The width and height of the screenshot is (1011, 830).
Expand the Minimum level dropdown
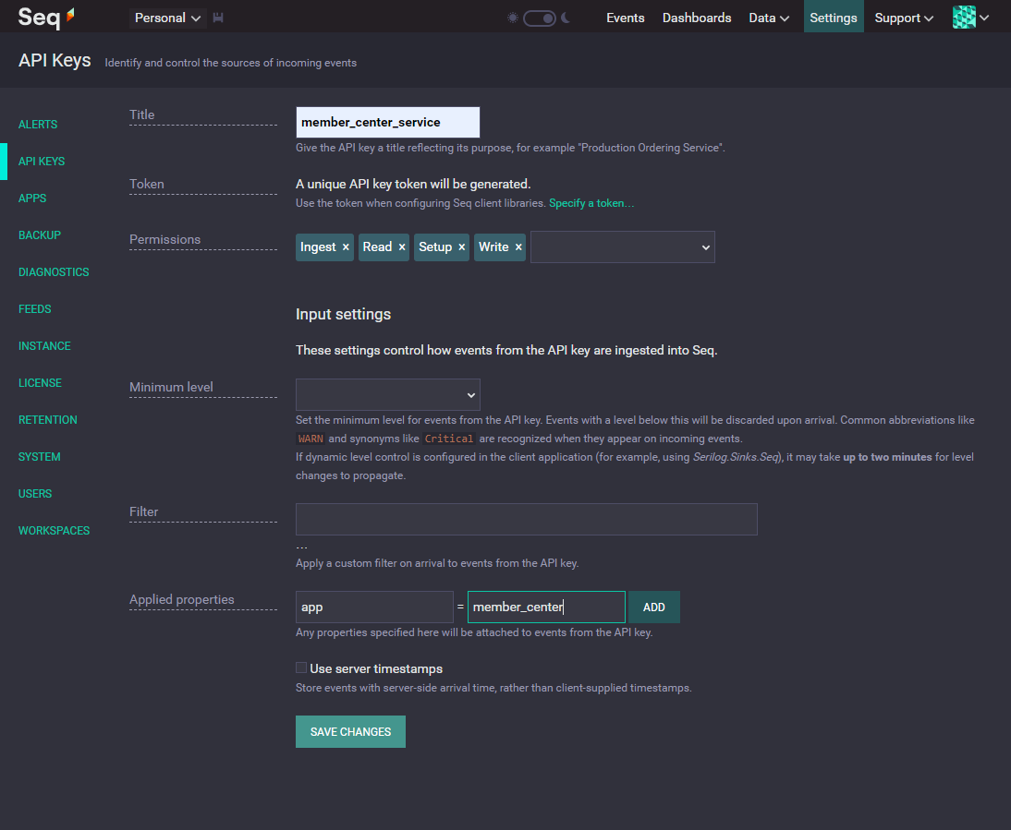pyautogui.click(x=387, y=395)
